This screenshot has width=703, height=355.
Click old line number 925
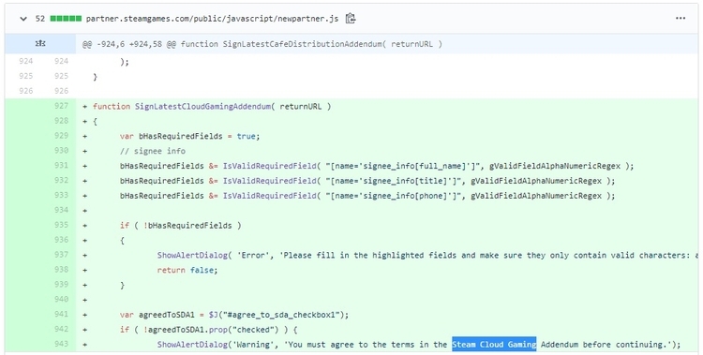[x=25, y=76]
